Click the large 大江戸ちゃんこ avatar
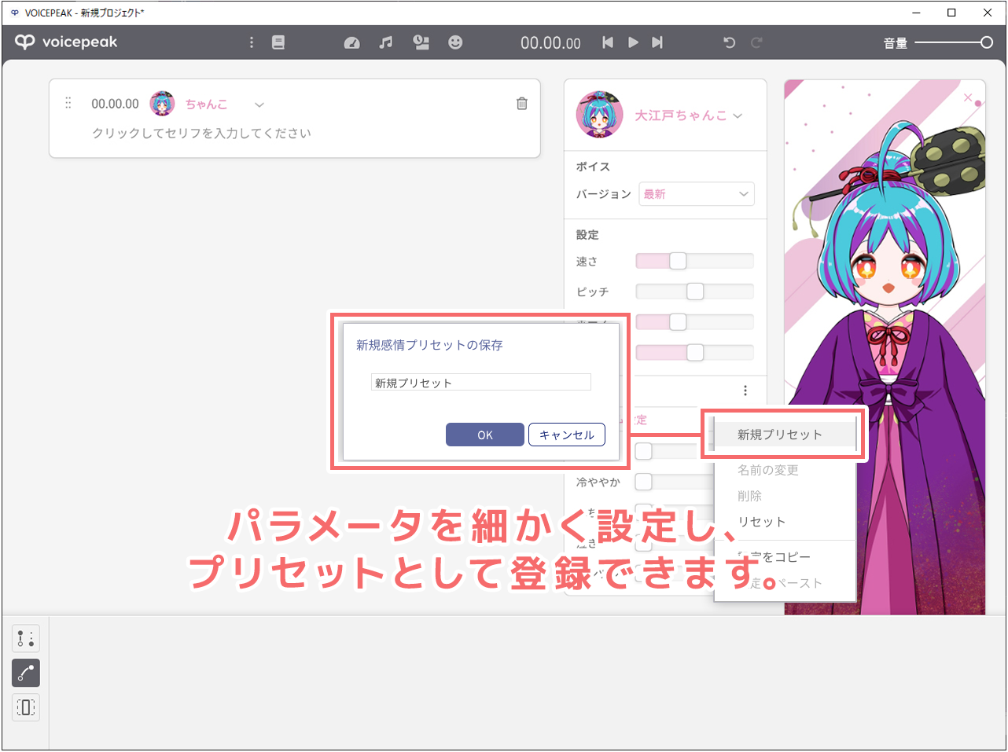Screen dimensions: 1008x752 (x=600, y=115)
